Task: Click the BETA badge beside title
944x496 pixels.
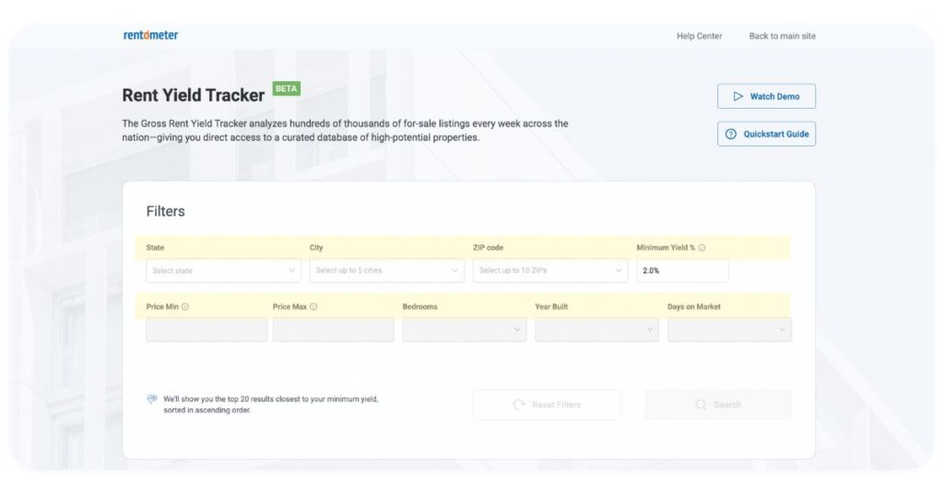Action: tap(286, 89)
